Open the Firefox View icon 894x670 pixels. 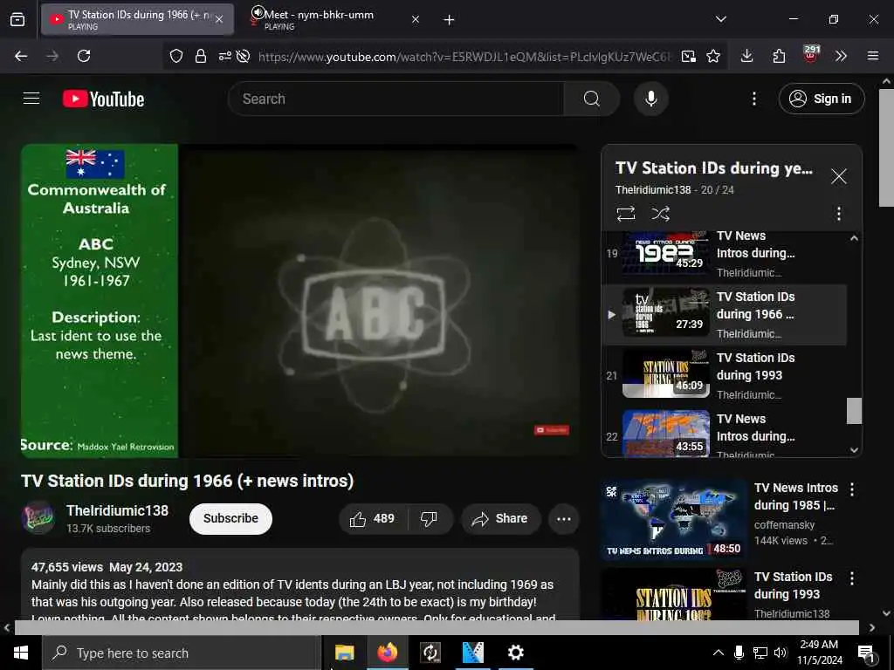tap(17, 20)
